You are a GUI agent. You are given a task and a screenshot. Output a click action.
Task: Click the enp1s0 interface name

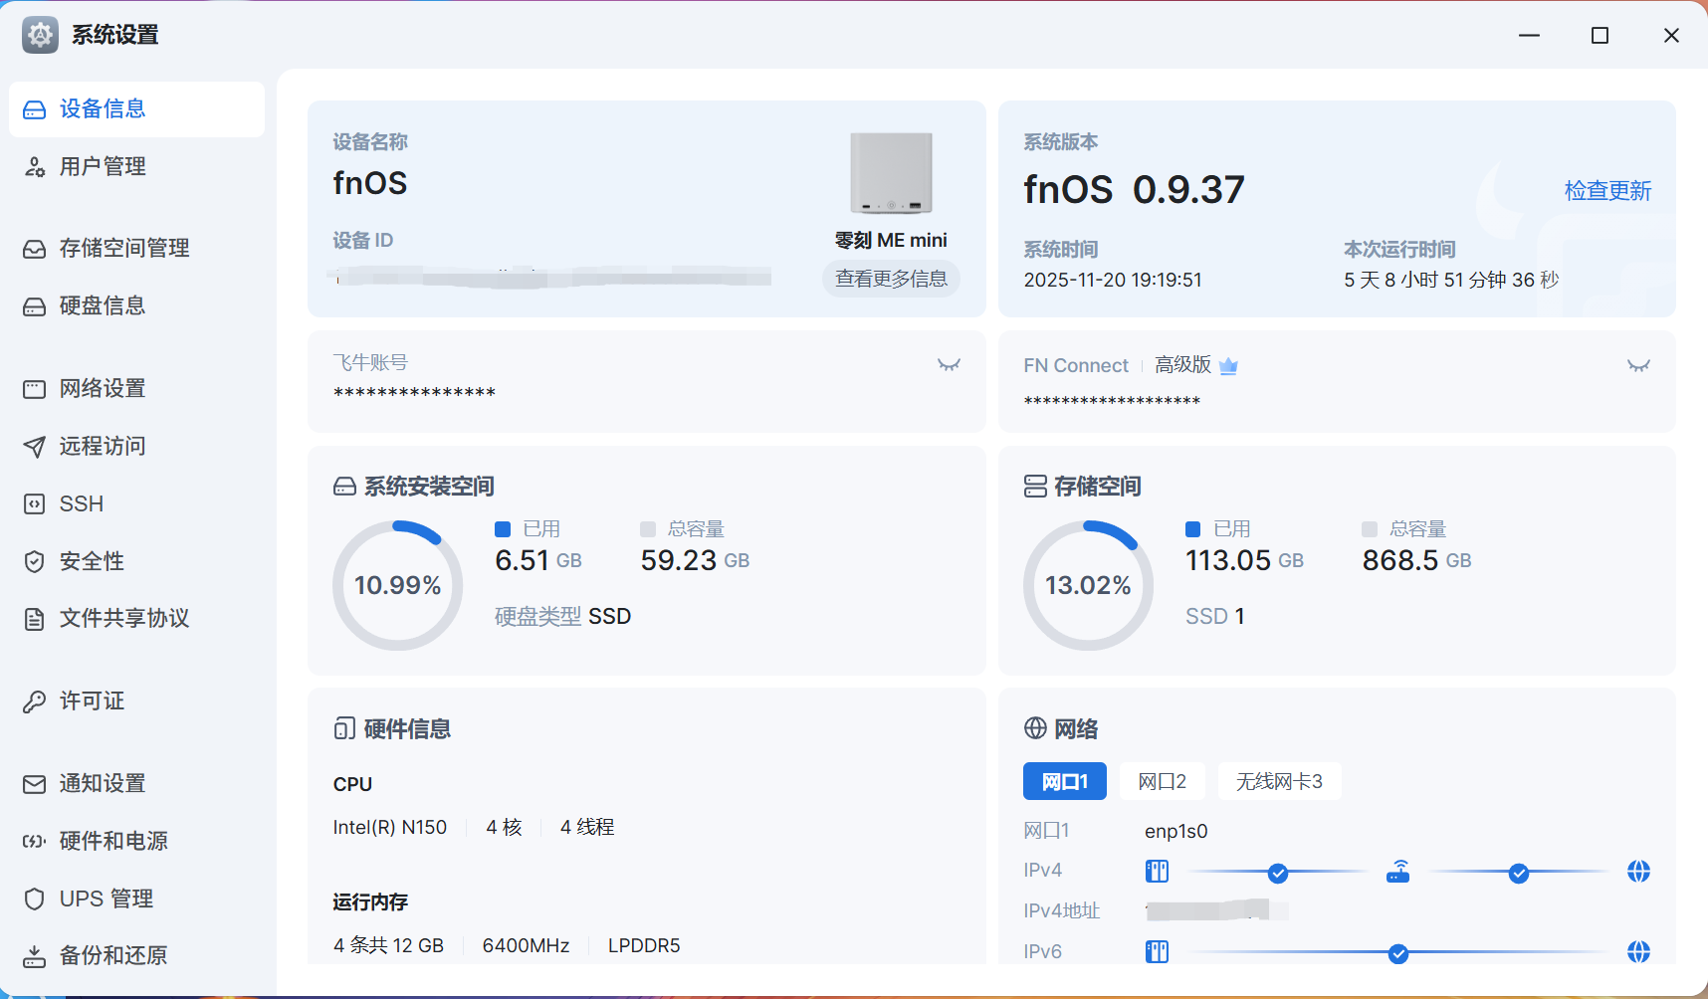click(1176, 831)
